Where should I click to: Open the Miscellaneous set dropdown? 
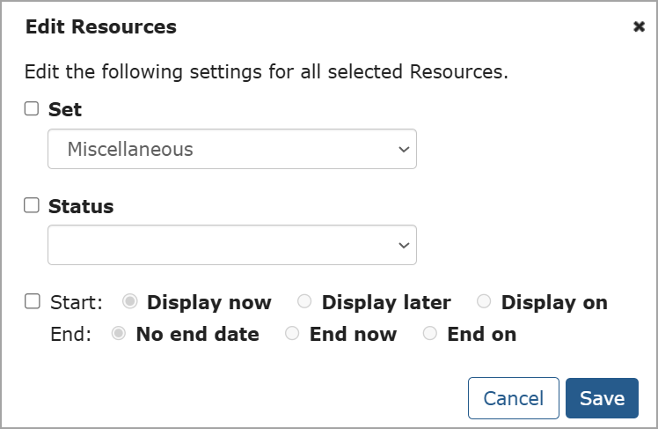[x=231, y=149]
